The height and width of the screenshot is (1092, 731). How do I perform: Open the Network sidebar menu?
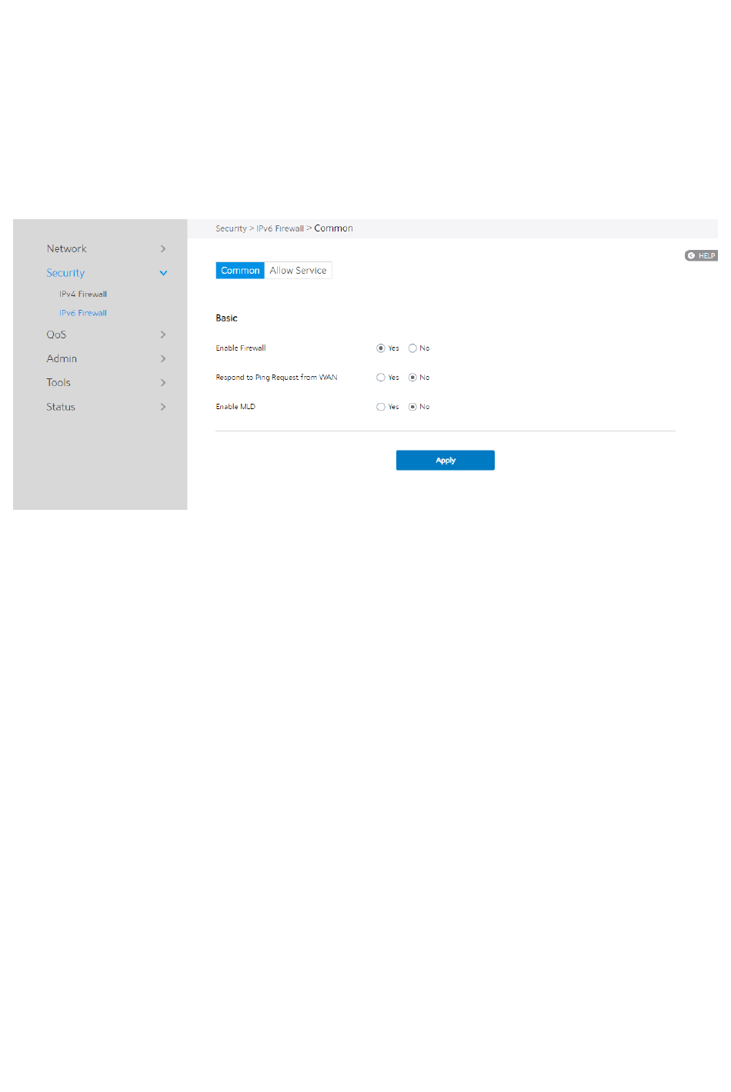pos(66,248)
